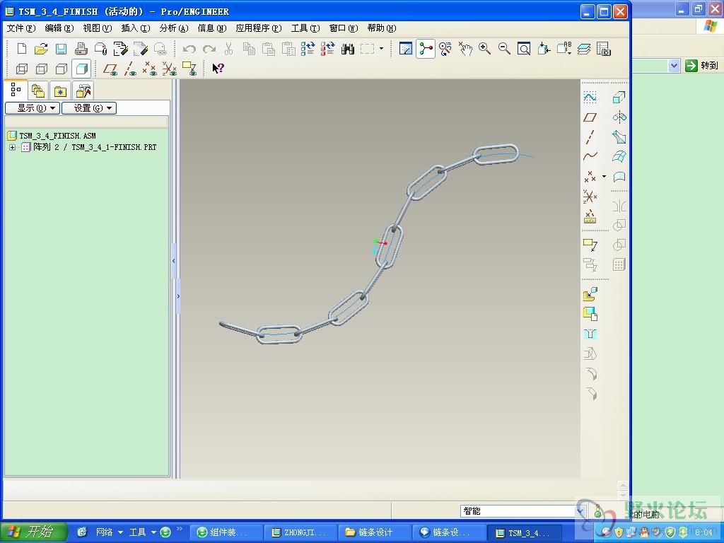Send model as mail attachment icon
Viewport: 724px width, 543px height.
pyautogui.click(x=101, y=49)
